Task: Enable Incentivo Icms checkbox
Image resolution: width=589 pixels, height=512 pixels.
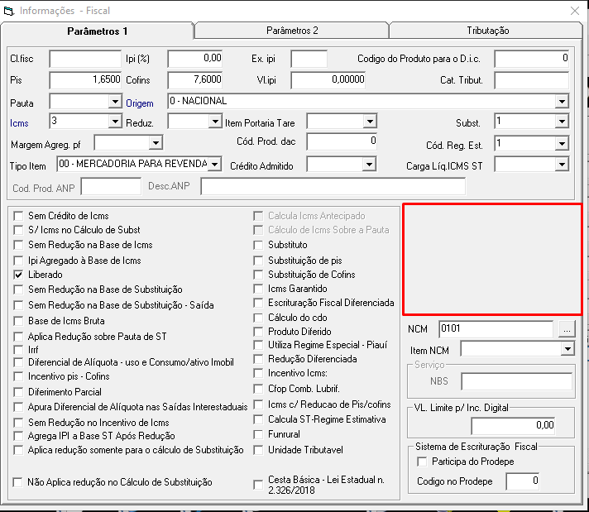Action: [258, 373]
